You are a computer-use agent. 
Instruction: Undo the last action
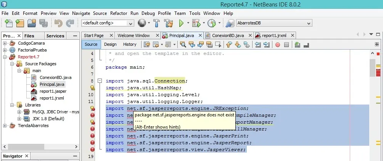click(x=58, y=23)
